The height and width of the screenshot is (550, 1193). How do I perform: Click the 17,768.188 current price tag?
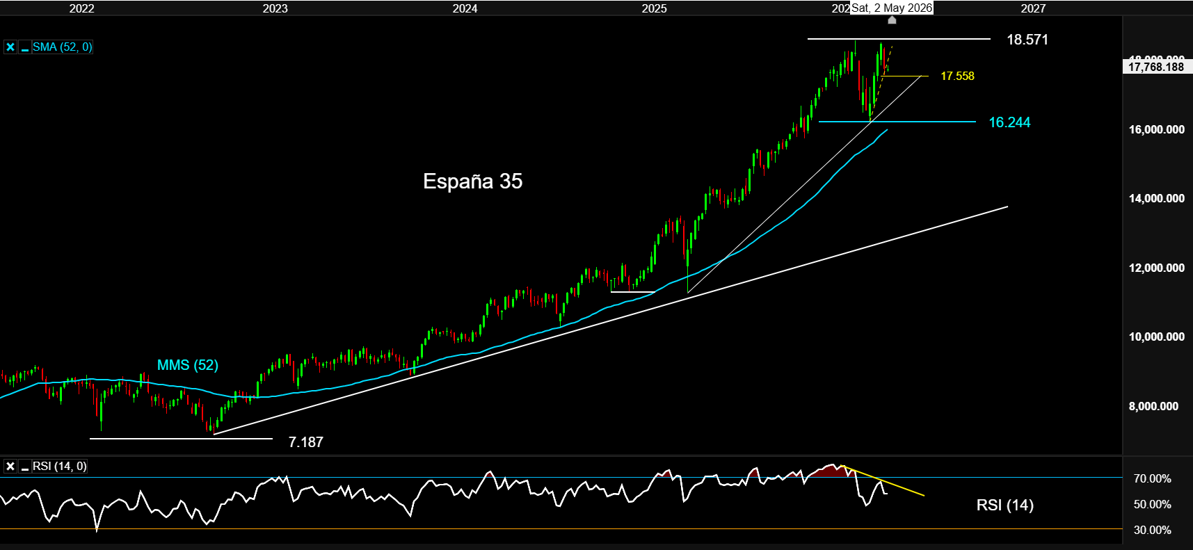(x=1156, y=67)
